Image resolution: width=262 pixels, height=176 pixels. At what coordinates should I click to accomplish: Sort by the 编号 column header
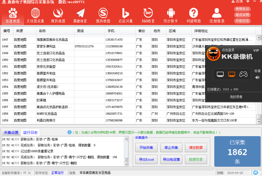(7, 31)
